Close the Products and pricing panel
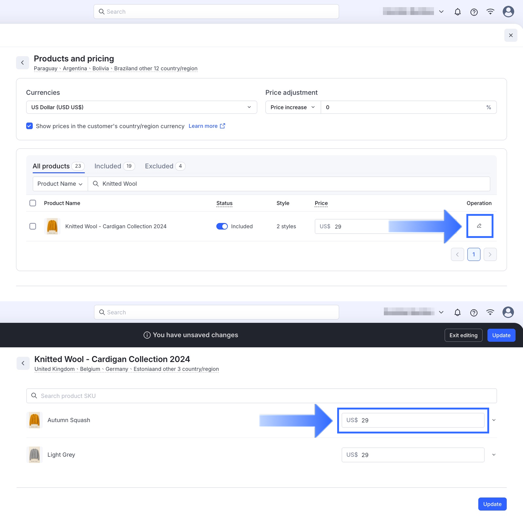Screen dimensions: 523x522 511,35
